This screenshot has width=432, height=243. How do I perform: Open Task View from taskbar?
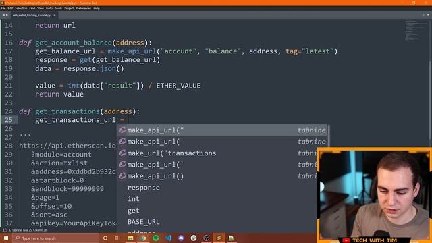[117, 238]
